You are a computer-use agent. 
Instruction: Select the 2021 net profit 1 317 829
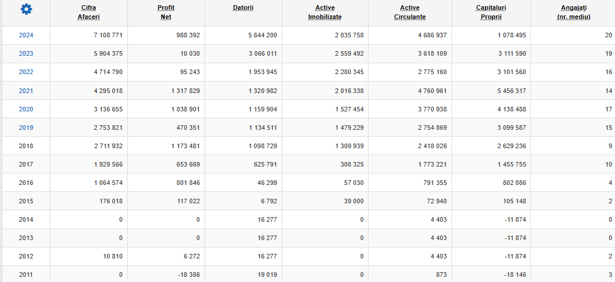pos(185,91)
